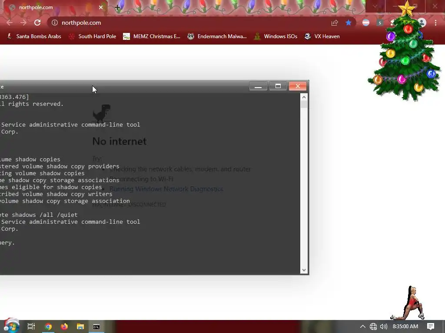
Task: Open the Windows Start button
Action: [x=11, y=326]
